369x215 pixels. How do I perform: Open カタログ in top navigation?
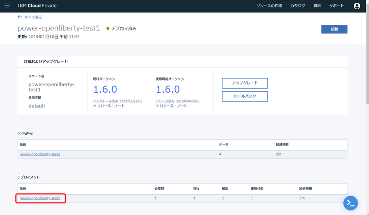(298, 6)
